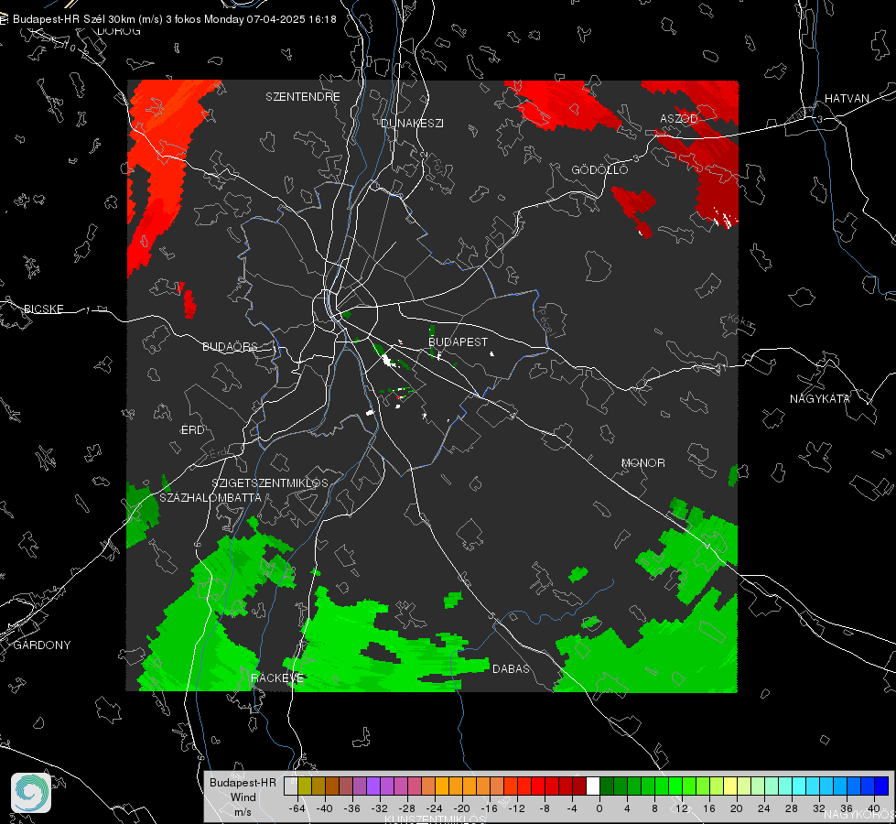Click the DOROG town label

click(119, 31)
